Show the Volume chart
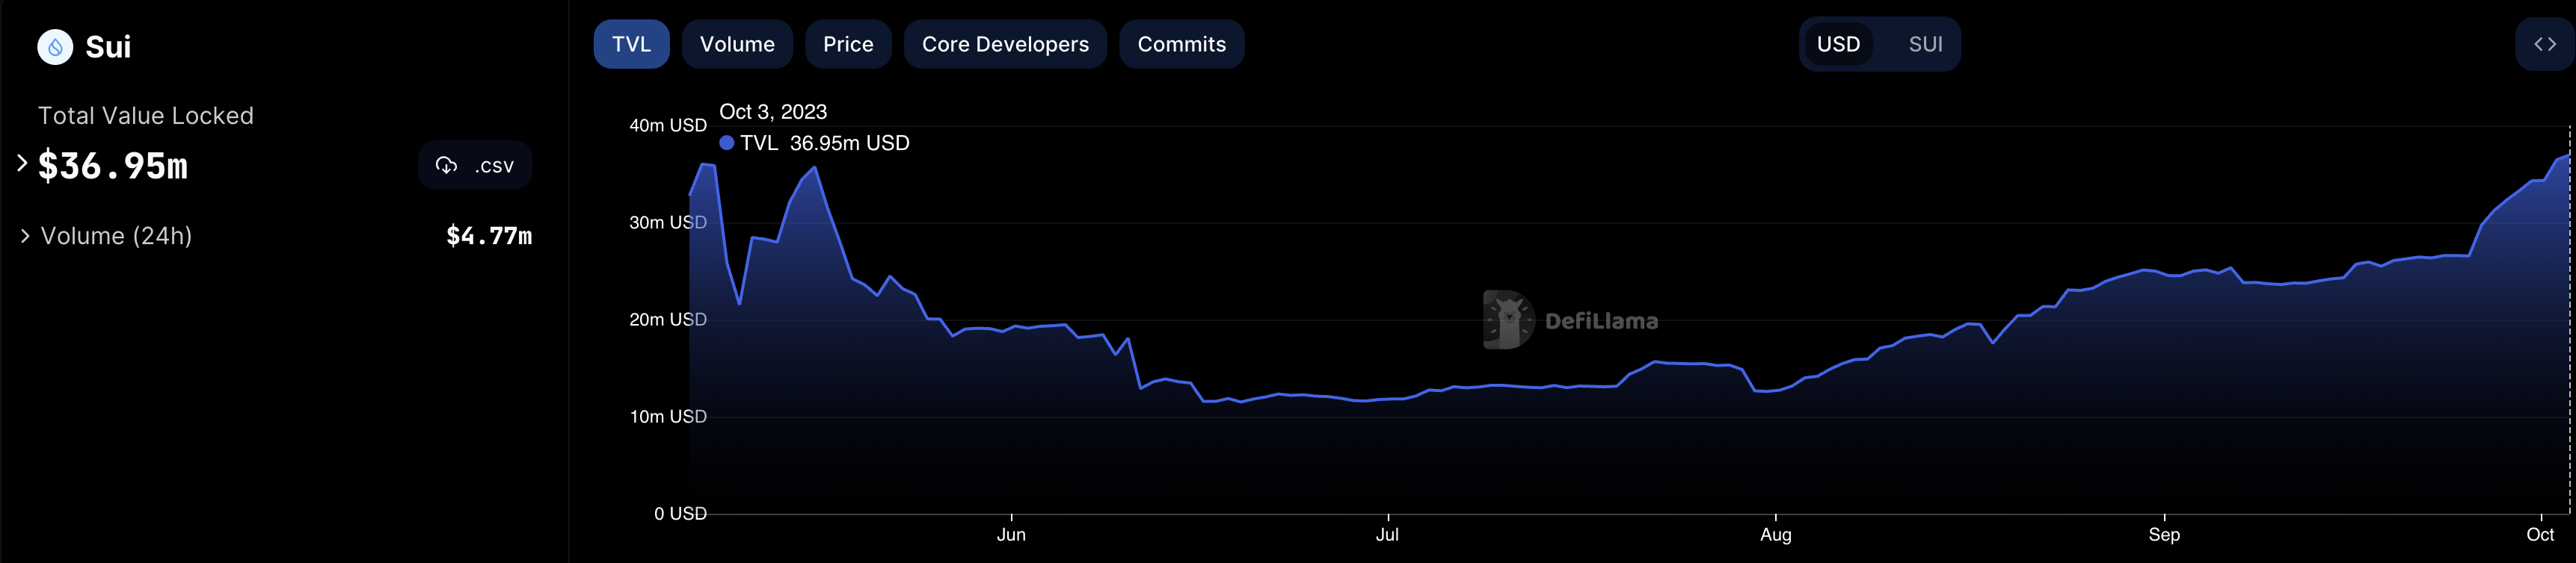This screenshot has height=563, width=2576. 737,44
